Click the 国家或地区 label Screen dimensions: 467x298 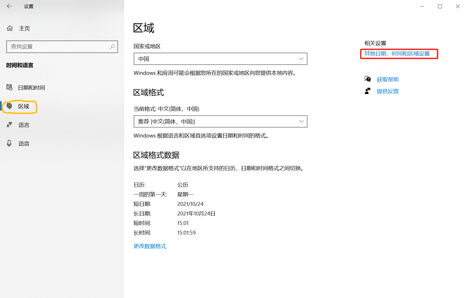click(147, 46)
